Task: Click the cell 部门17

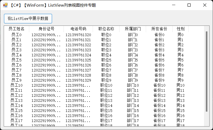Action: click(x=133, y=120)
